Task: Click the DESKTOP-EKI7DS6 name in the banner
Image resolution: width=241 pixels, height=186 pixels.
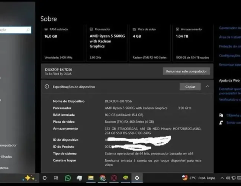Action: 58,70
